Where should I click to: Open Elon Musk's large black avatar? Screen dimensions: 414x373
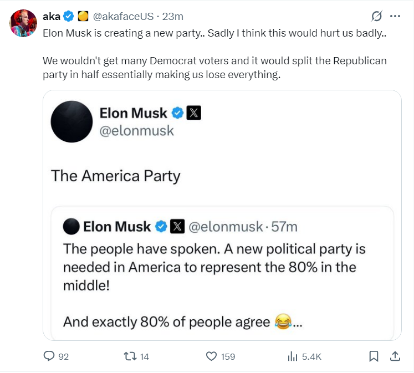pos(72,122)
